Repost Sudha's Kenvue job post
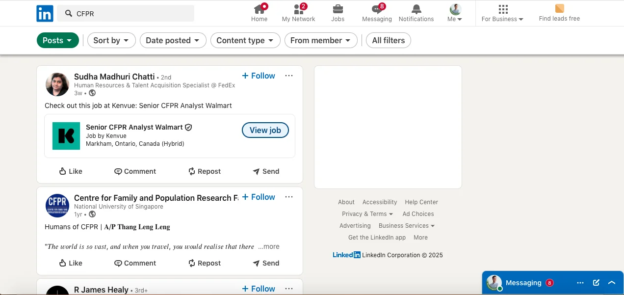This screenshot has height=295, width=624. [x=205, y=171]
